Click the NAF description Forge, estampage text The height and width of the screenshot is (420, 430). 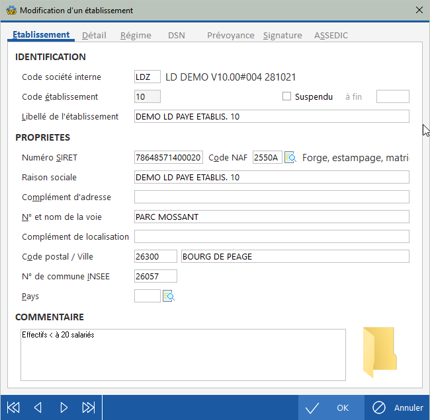click(356, 158)
